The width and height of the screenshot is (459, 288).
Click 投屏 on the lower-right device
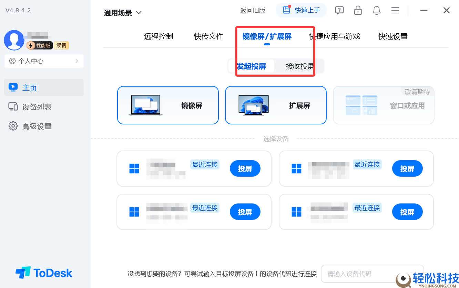(x=407, y=212)
